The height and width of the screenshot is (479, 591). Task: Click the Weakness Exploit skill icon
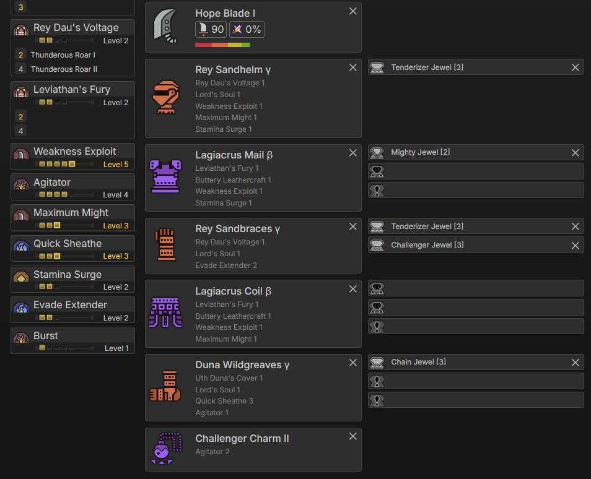[x=21, y=153]
